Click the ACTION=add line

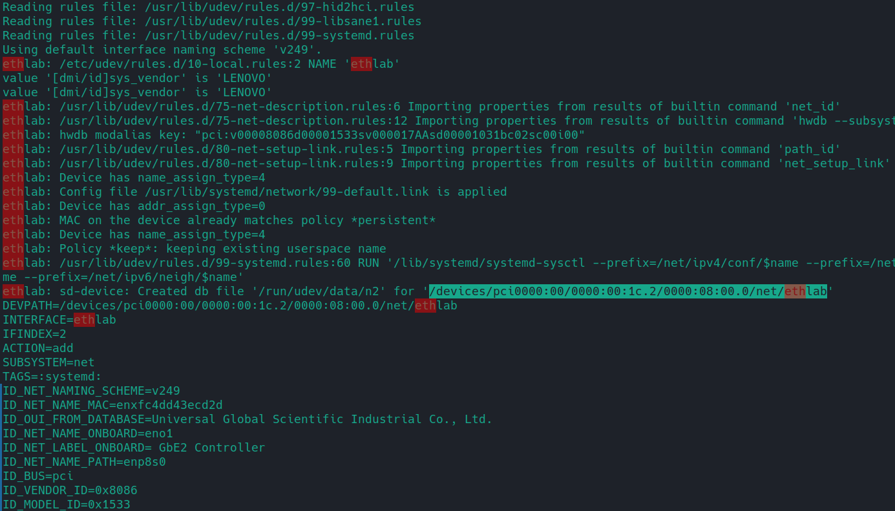(38, 348)
